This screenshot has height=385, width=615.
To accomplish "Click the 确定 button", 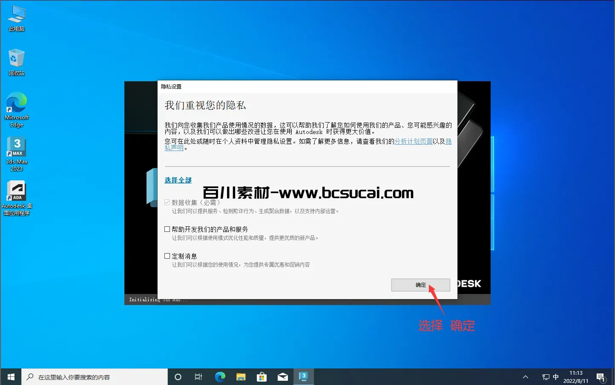I will tap(421, 285).
